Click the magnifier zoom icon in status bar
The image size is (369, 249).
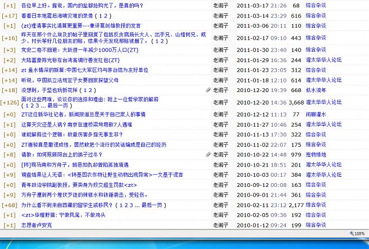coord(351,234)
